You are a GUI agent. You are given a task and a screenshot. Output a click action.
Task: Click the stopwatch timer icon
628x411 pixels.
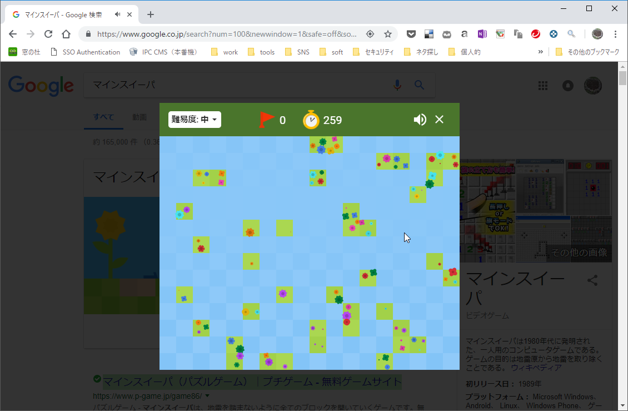point(311,120)
